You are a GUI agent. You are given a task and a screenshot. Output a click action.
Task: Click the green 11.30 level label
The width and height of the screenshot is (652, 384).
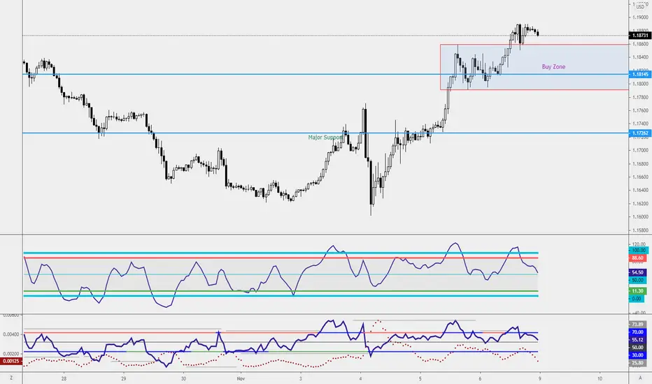coord(638,291)
